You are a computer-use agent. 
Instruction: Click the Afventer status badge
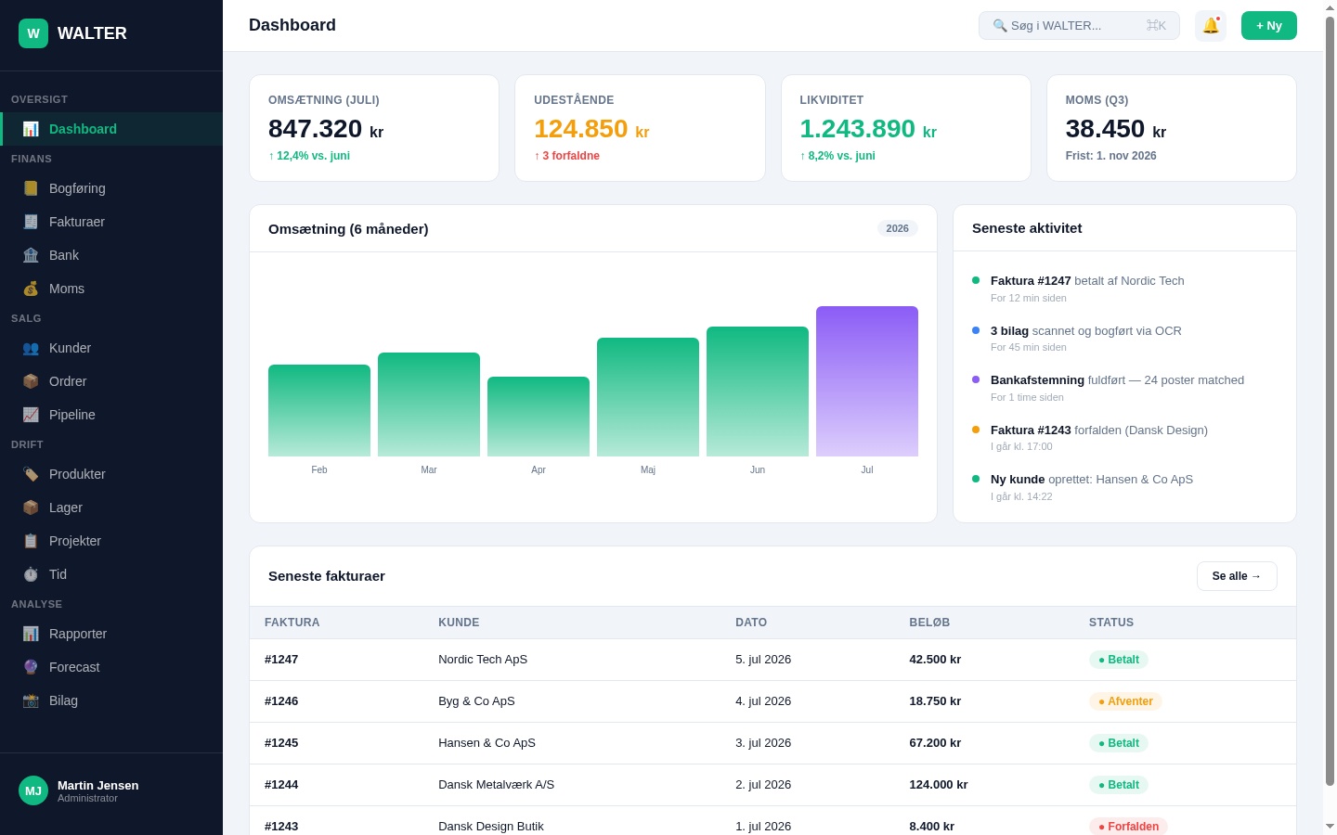point(1125,701)
